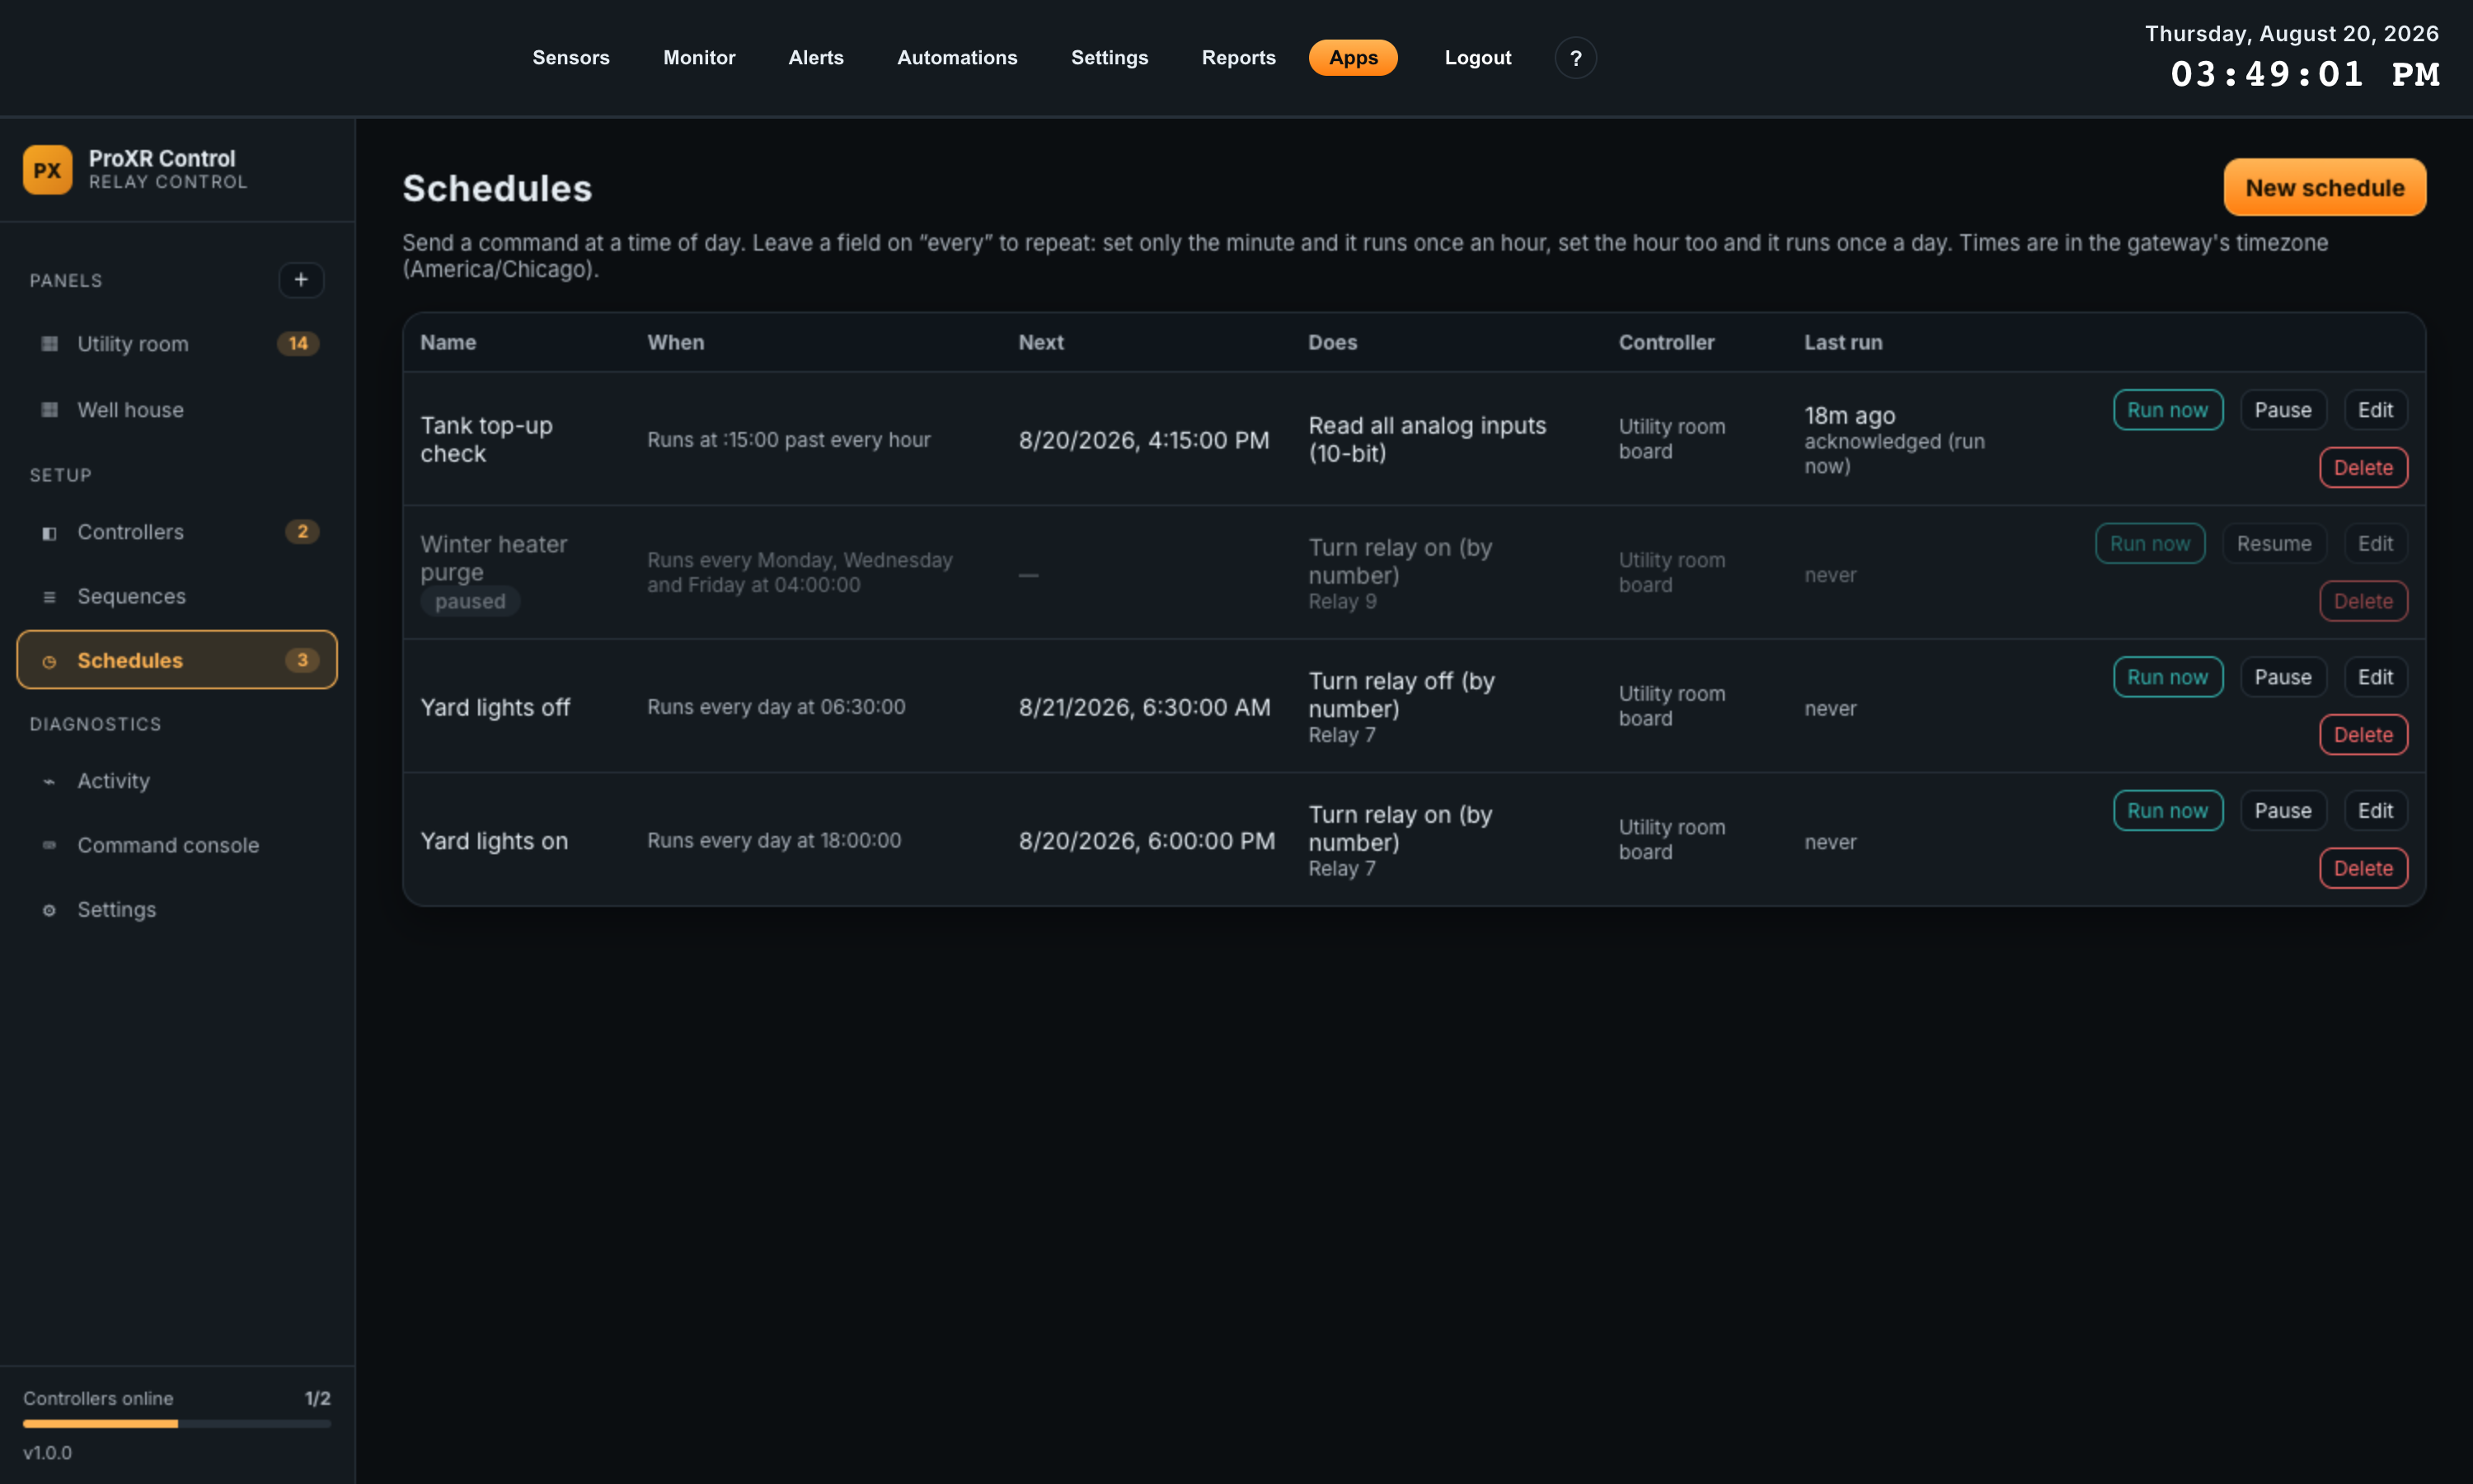Go to Sequences setup page

(177, 597)
